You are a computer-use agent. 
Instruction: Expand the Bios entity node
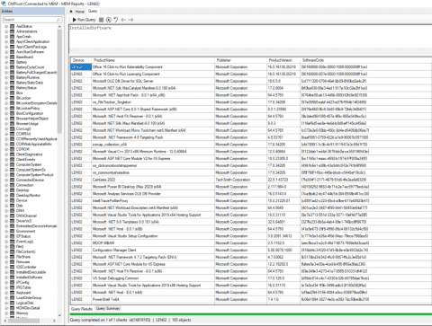[6, 93]
